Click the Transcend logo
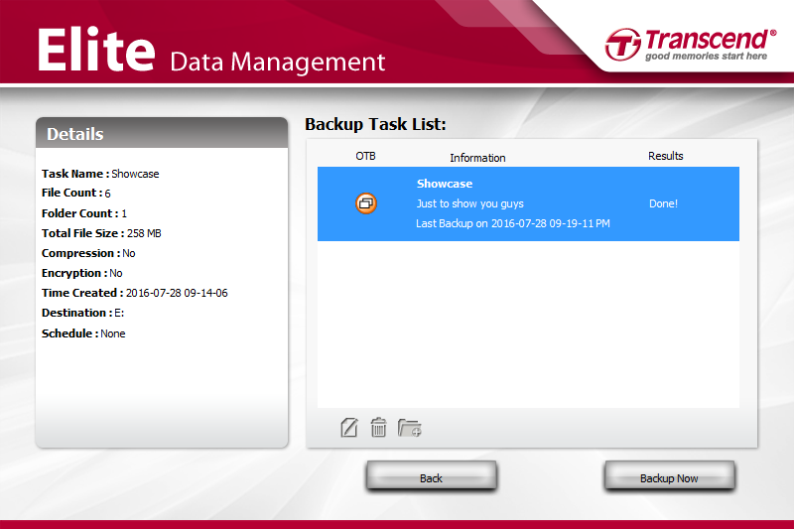This screenshot has width=794, height=529. click(690, 45)
